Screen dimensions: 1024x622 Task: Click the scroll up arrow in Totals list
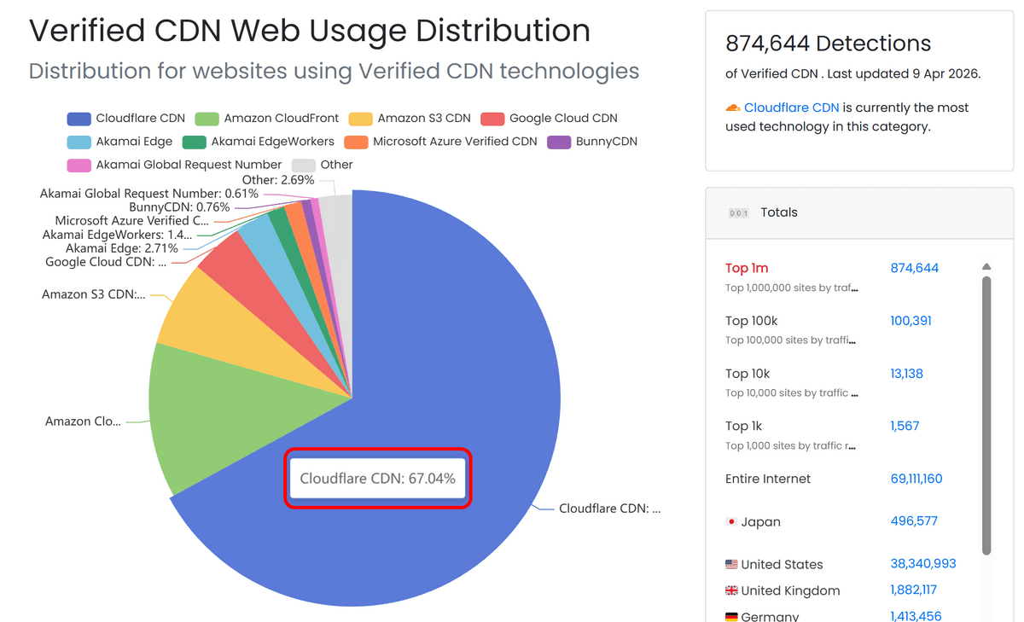pos(987,267)
